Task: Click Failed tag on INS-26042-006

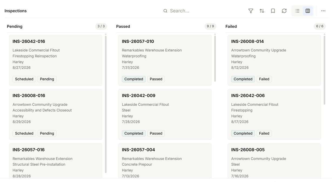Action: tap(264, 133)
